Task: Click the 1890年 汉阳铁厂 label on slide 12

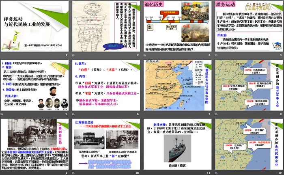Action: point(232,147)
